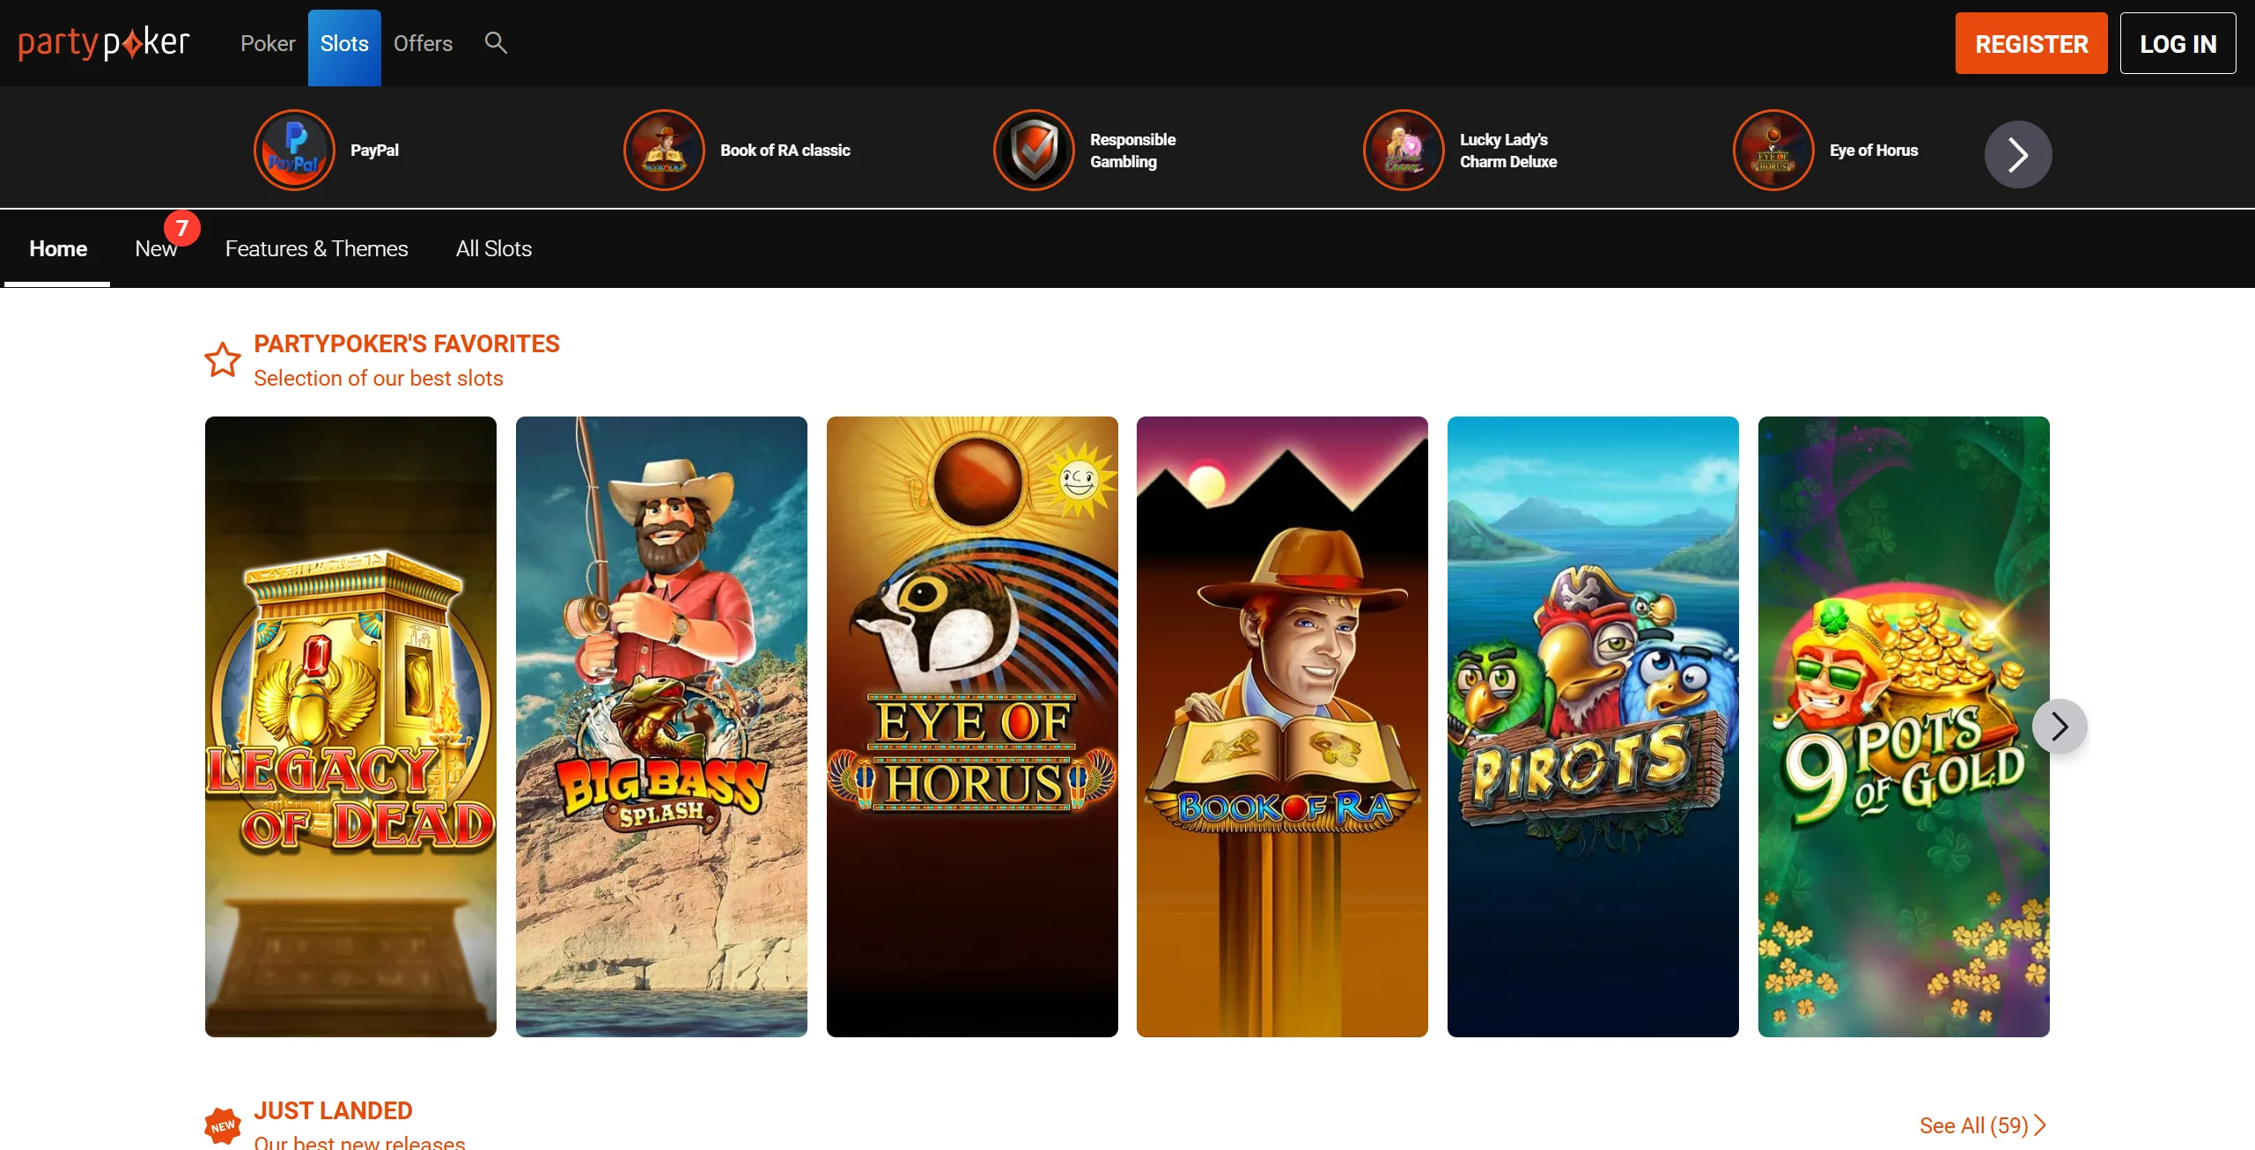
Task: Open the All Slots tab
Action: click(493, 248)
